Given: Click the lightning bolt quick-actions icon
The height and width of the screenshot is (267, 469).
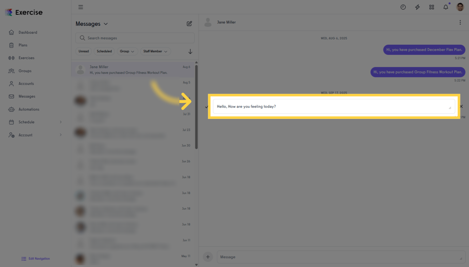Looking at the screenshot, I should [417, 7].
